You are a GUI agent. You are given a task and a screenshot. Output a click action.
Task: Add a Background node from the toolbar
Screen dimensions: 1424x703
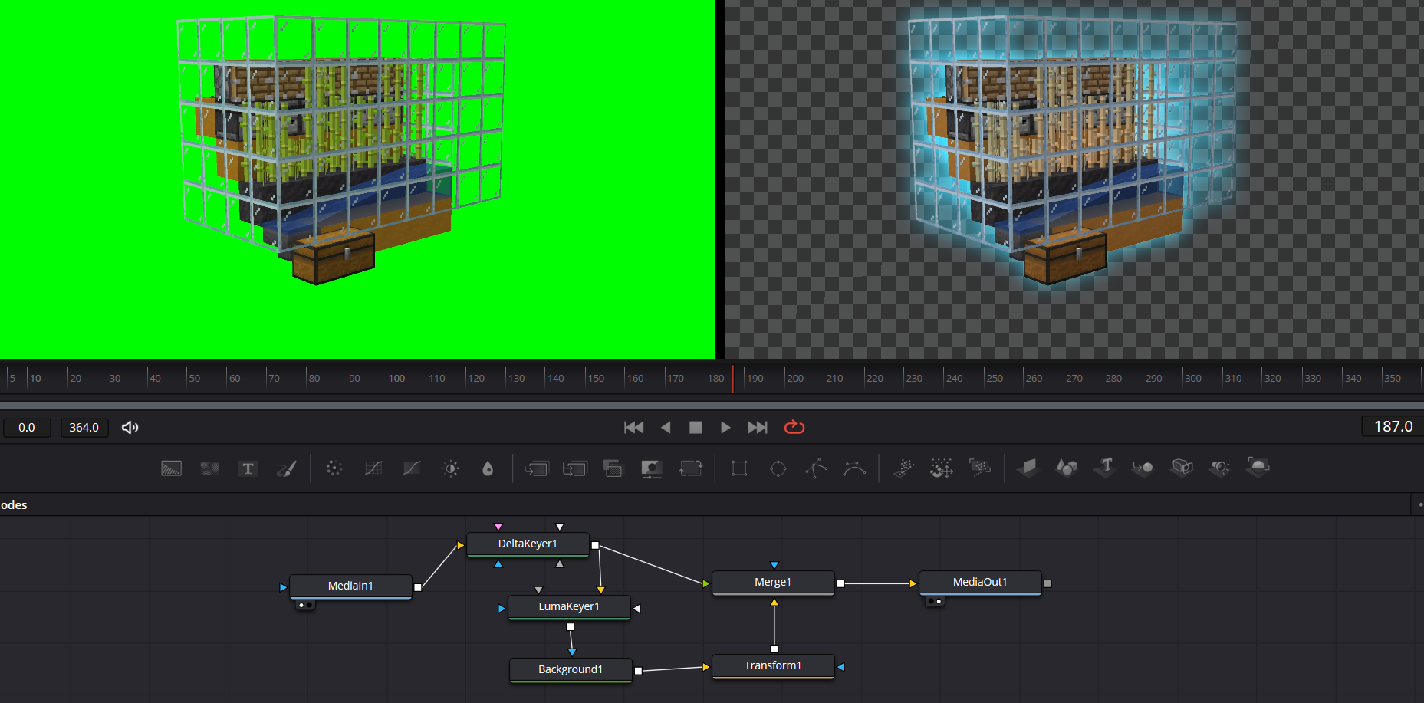pos(171,468)
